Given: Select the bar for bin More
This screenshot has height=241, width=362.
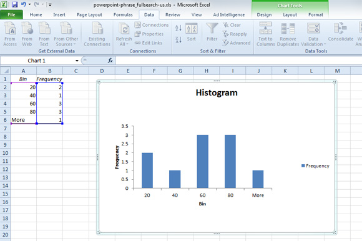Looking at the screenshot, I should [x=258, y=179].
